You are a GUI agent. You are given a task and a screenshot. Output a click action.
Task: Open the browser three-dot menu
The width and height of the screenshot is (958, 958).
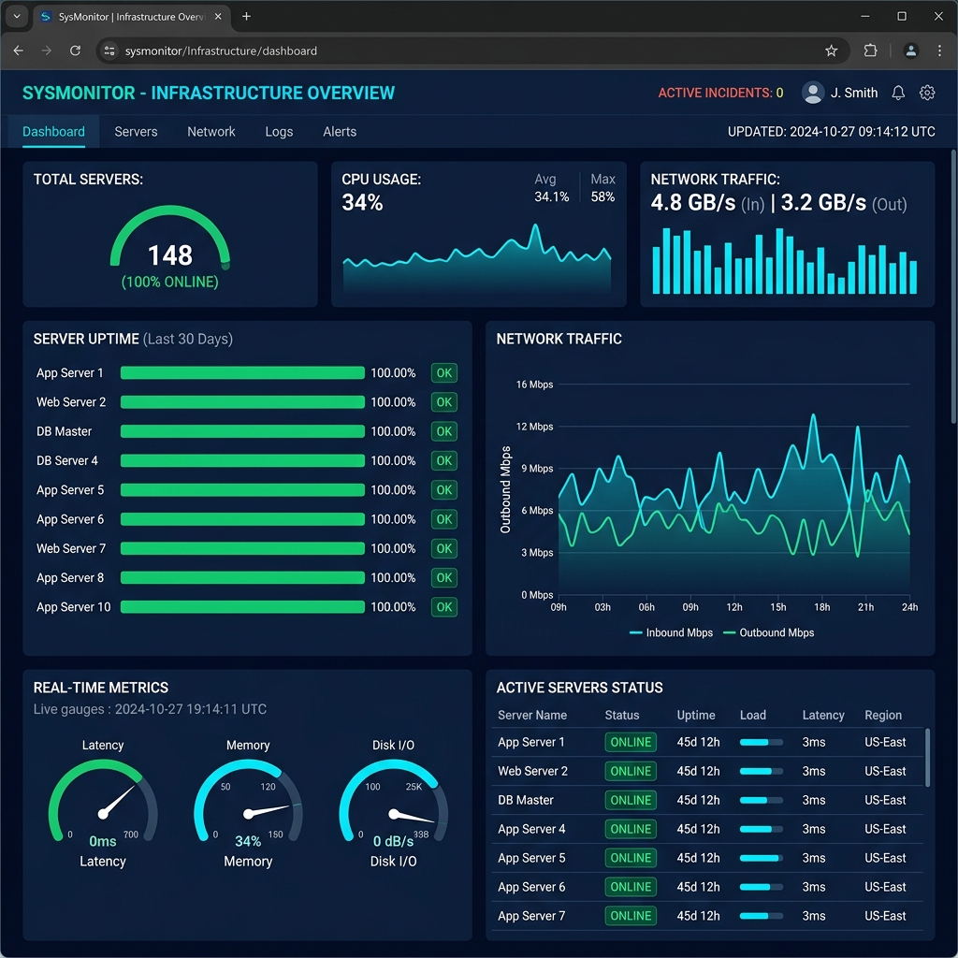pyautogui.click(x=939, y=51)
